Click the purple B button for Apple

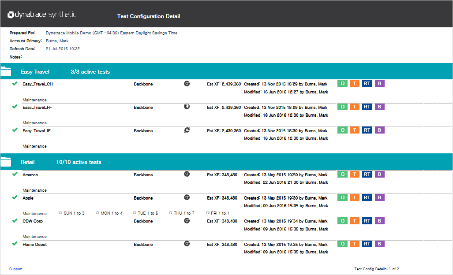coord(379,198)
